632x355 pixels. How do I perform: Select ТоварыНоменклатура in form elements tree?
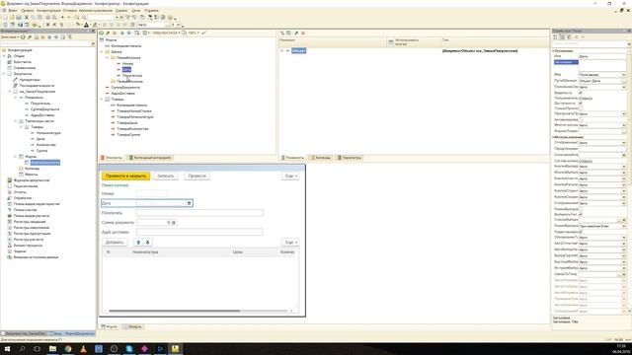135,117
